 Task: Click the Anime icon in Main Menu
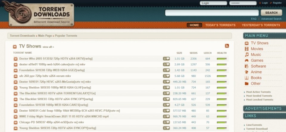[247, 72]
